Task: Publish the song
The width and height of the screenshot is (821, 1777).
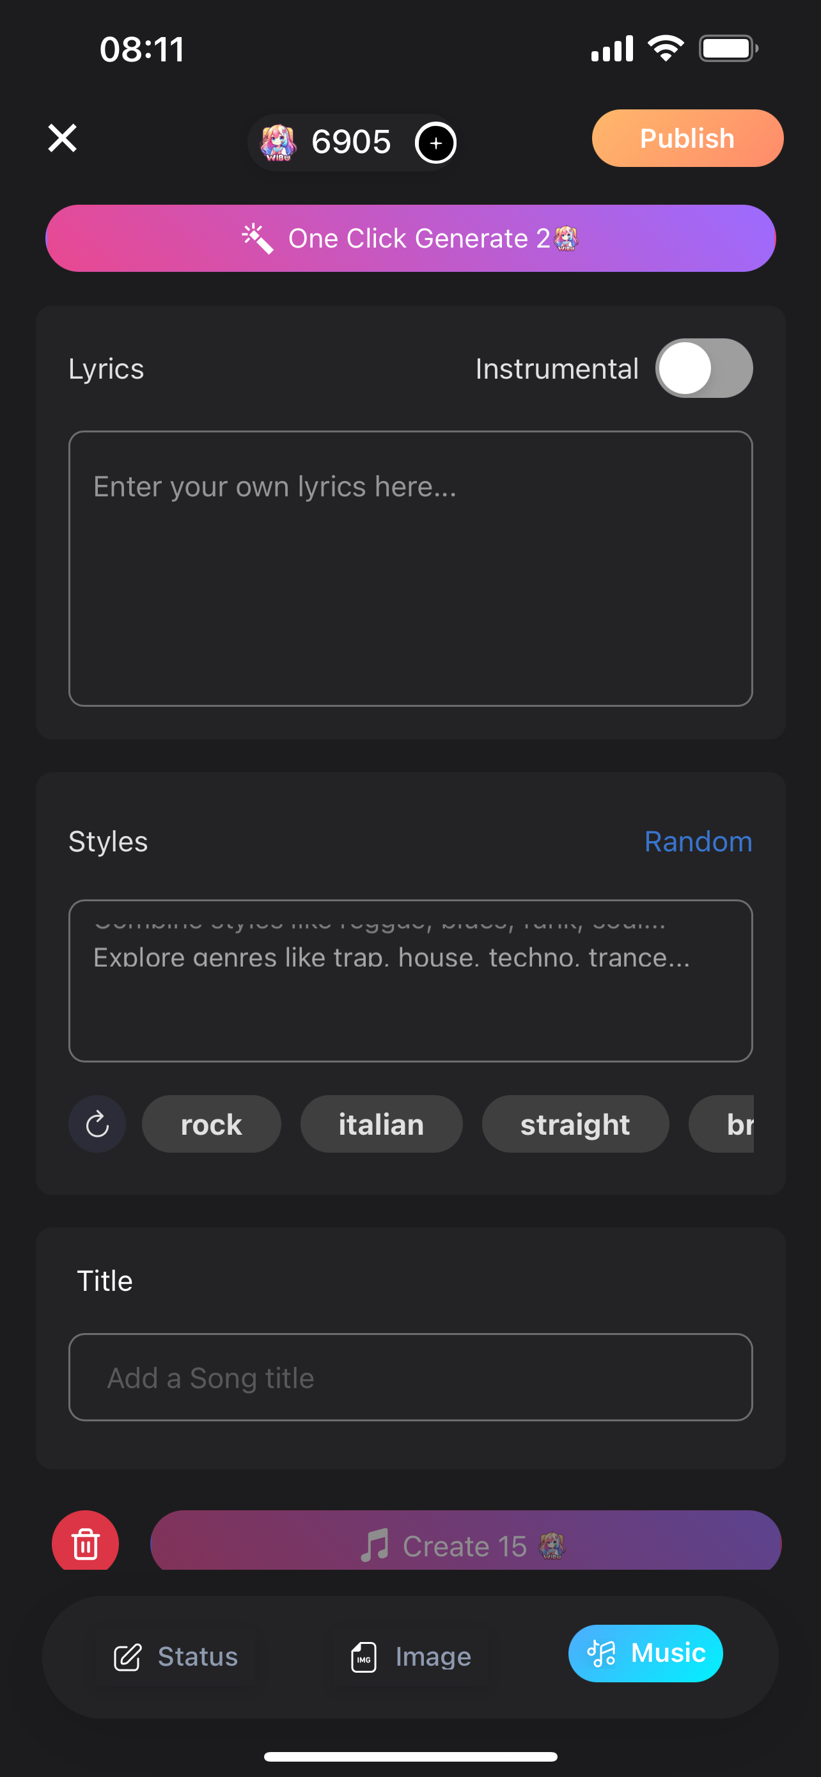Action: 687,138
